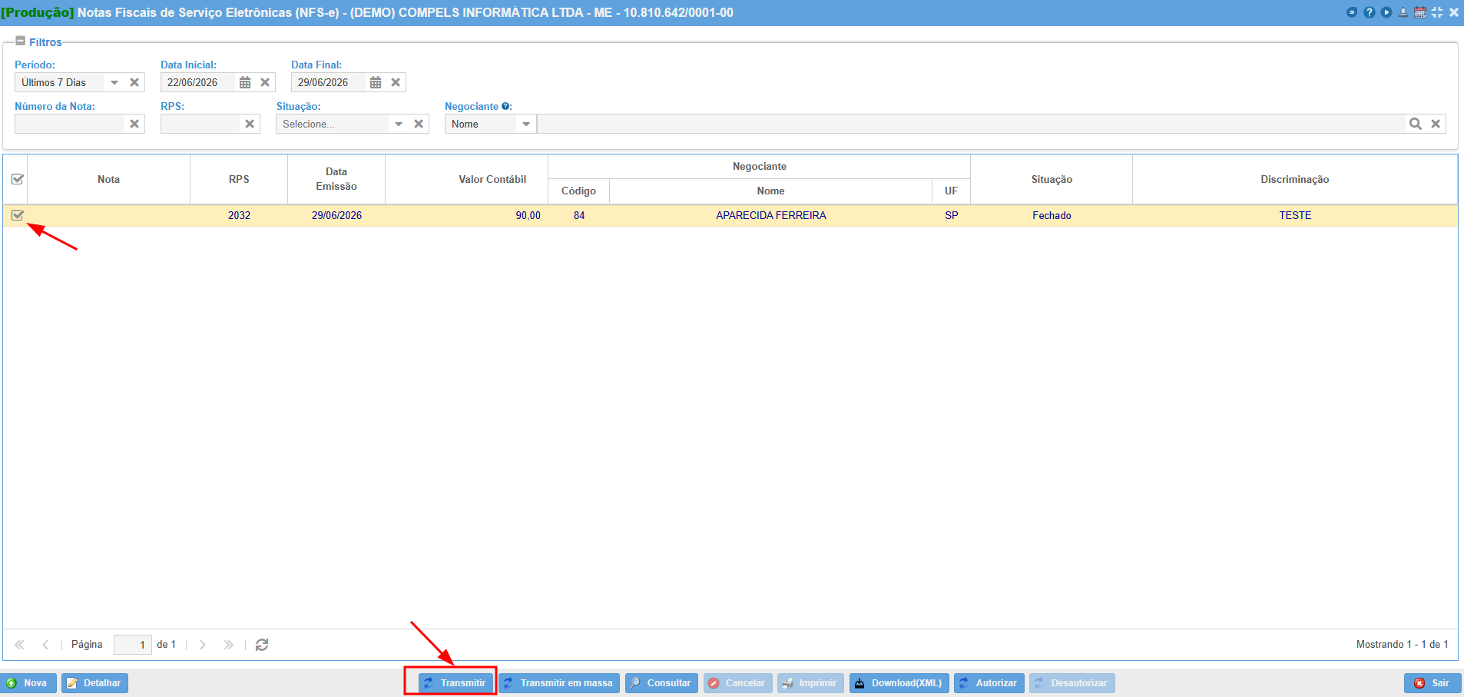The image size is (1464, 697).
Task: Click the Data Inicial date field
Action: pyautogui.click(x=198, y=82)
